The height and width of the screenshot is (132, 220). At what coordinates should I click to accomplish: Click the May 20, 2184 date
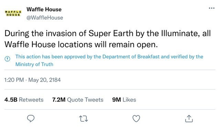pyautogui.click(x=44, y=80)
